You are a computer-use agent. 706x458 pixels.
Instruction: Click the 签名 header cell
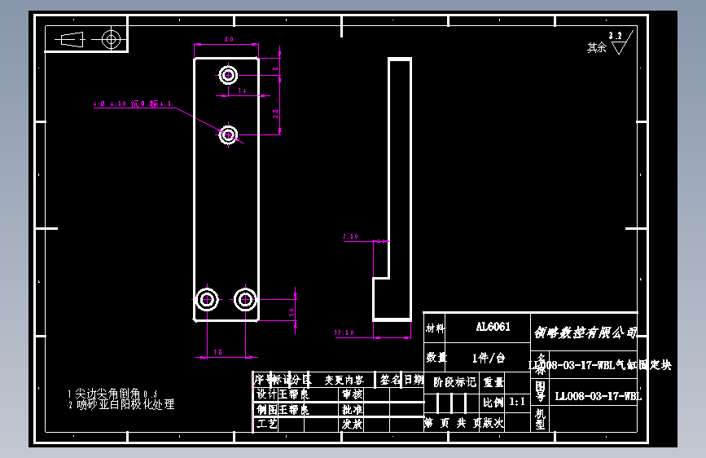click(390, 380)
